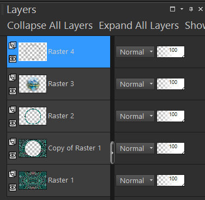This screenshot has height=200, width=205.
Task: Click Collapse All Layers
Action: [x=50, y=26]
